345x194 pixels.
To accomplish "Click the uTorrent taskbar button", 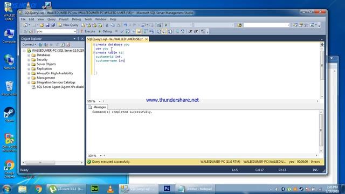I will [66, 189].
